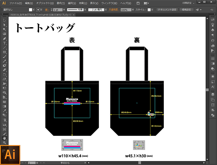Select the Free Transform tool
The image size is (217, 165).
pyautogui.click(x=4, y=88)
